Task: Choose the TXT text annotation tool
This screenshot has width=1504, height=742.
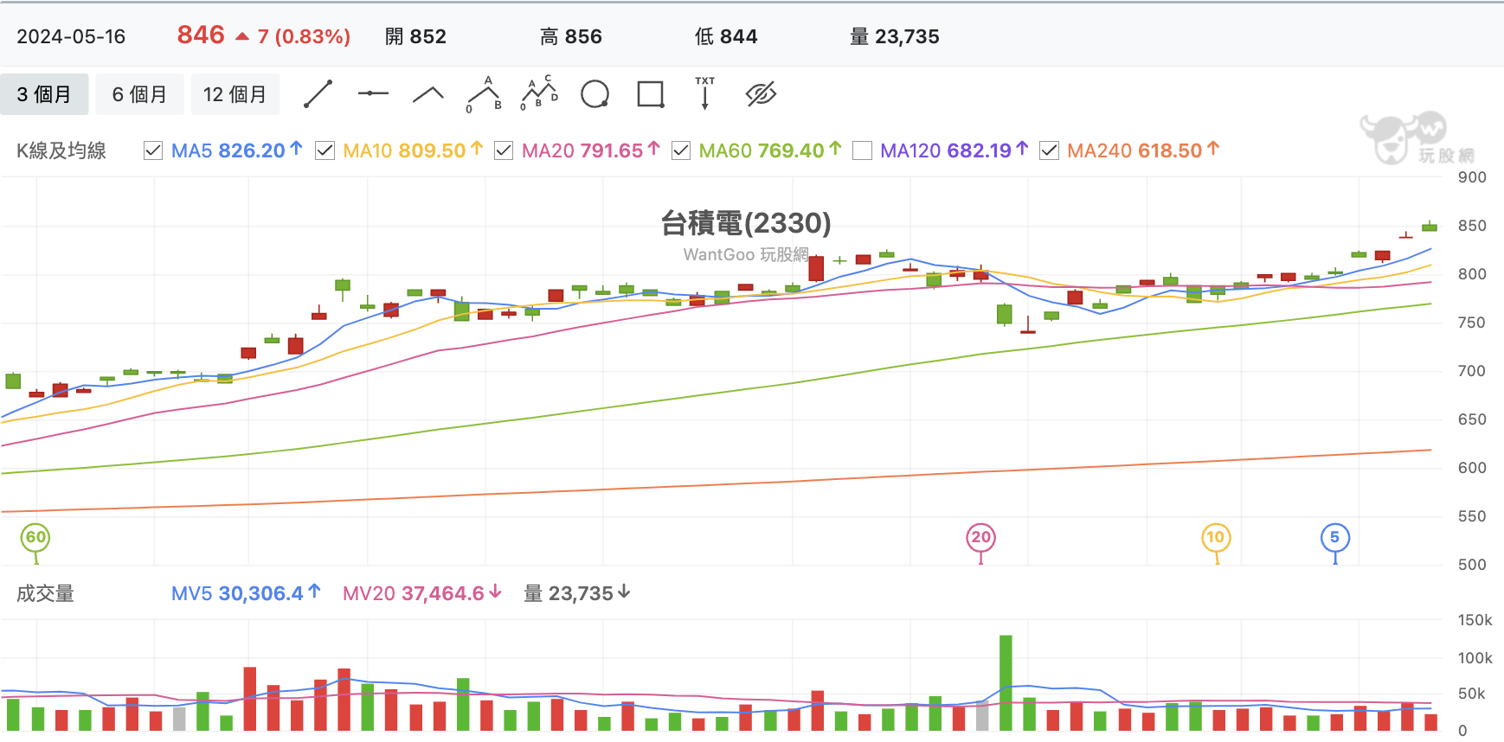Action: coord(704,93)
